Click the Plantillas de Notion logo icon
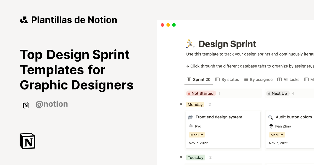 (24, 19)
